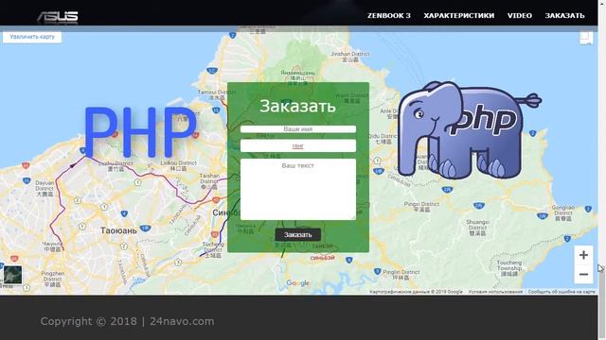Click the Заказать form heading
The height and width of the screenshot is (340, 606).
[297, 106]
